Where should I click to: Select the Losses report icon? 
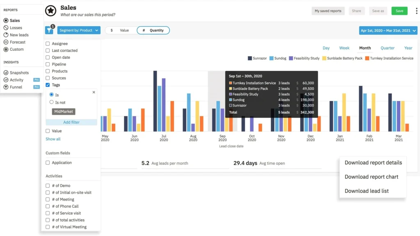7,27
